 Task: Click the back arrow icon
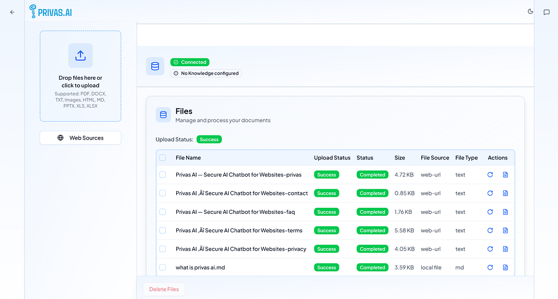12,12
